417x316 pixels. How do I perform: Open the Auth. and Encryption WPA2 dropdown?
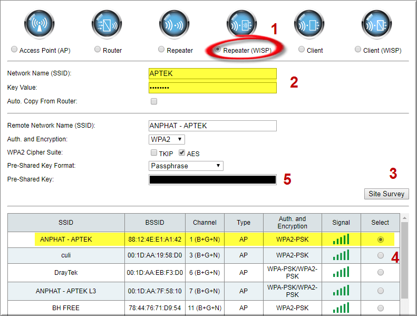click(x=167, y=139)
